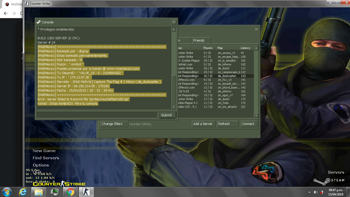The width and height of the screenshot is (350, 197).
Task: Sort servers by Players column
Action: [x=209, y=48]
